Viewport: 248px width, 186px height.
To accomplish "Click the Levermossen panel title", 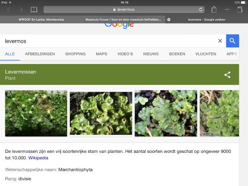I will pos(21,72).
